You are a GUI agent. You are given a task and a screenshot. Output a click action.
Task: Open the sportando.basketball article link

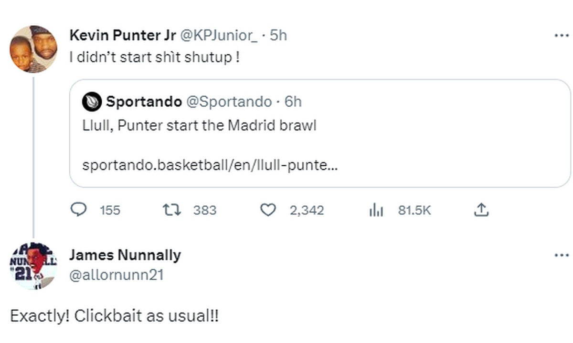(210, 165)
